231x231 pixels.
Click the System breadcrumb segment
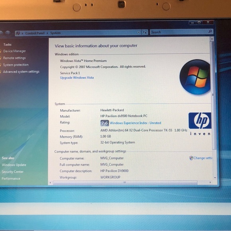tap(55, 33)
